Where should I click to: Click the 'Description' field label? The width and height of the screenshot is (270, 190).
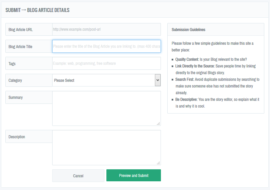[17, 137]
